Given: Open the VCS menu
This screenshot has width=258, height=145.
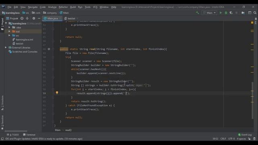Looking at the screenshot, I should click(95, 7).
